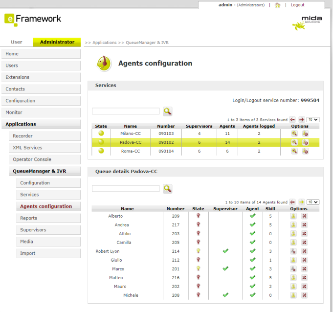Image resolution: width=333 pixels, height=312 pixels.
Task: Click the Services search magnifier icon
Action: 167,111
